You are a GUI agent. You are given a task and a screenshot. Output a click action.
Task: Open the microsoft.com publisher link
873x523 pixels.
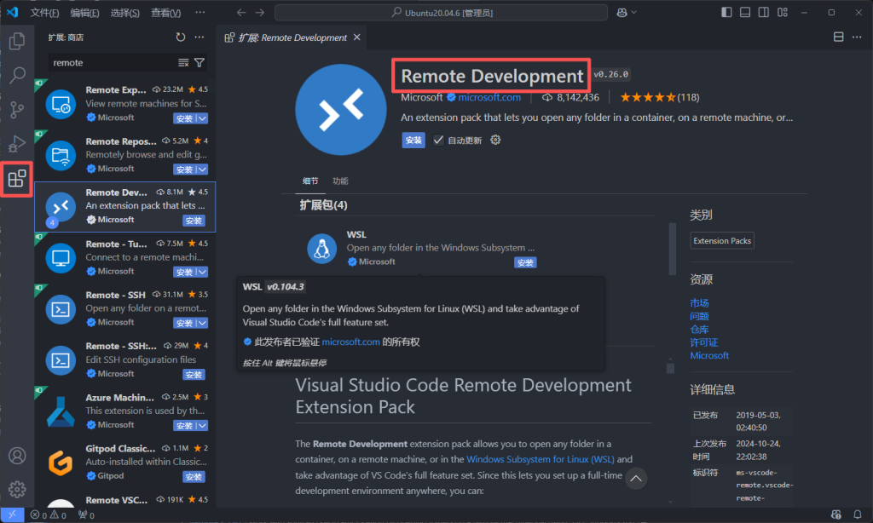pos(489,97)
